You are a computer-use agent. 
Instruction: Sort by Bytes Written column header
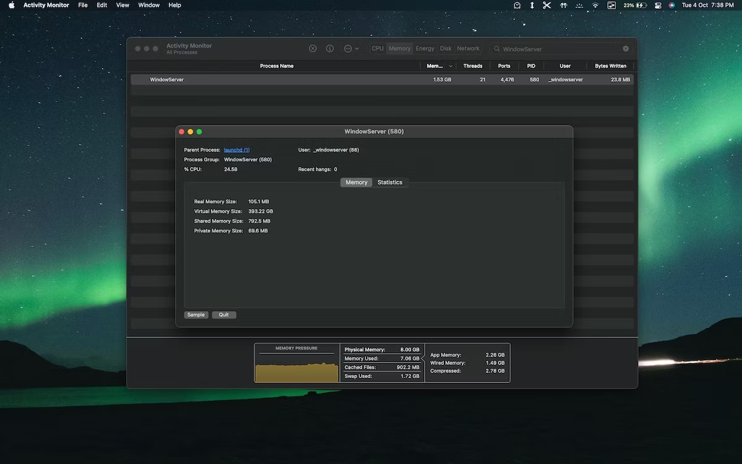(x=610, y=66)
